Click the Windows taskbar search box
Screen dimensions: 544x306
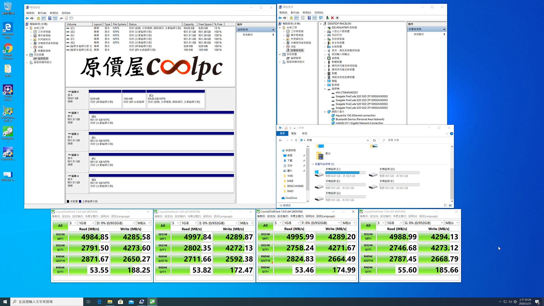47,302
